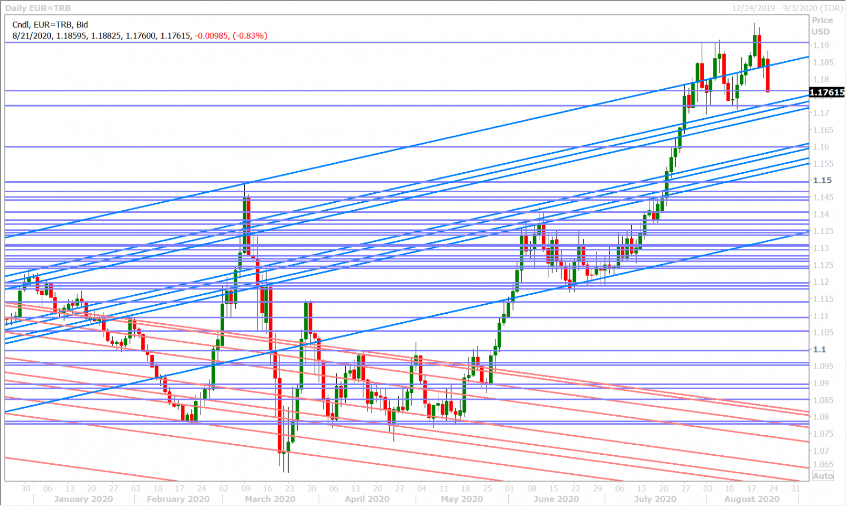Select April 2020 on the time axis

pyautogui.click(x=367, y=499)
